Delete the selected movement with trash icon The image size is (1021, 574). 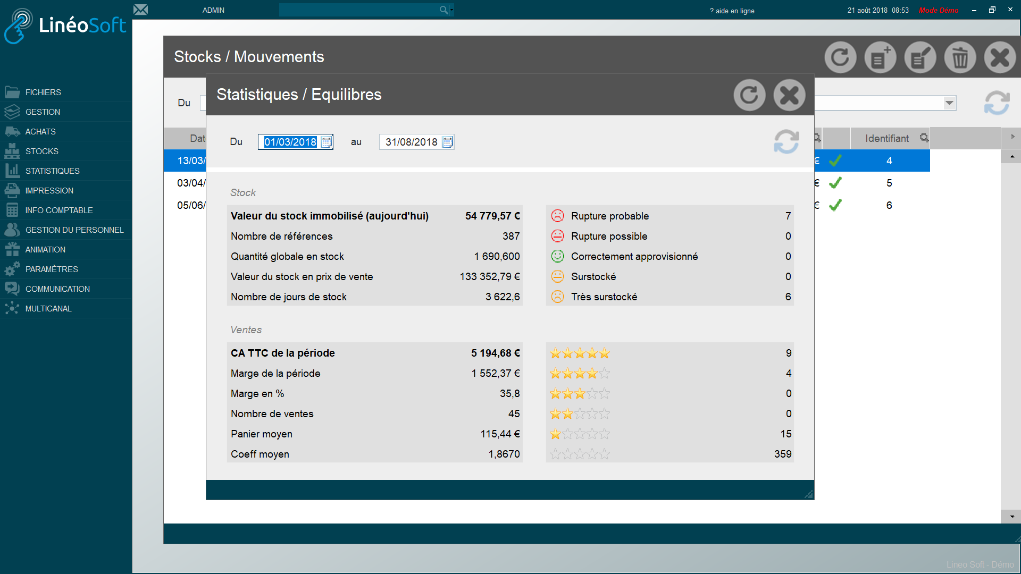click(960, 57)
